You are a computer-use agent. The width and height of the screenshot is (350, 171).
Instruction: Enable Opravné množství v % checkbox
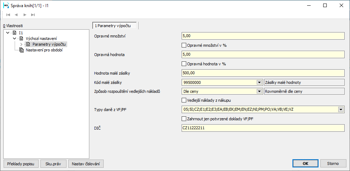184,45
